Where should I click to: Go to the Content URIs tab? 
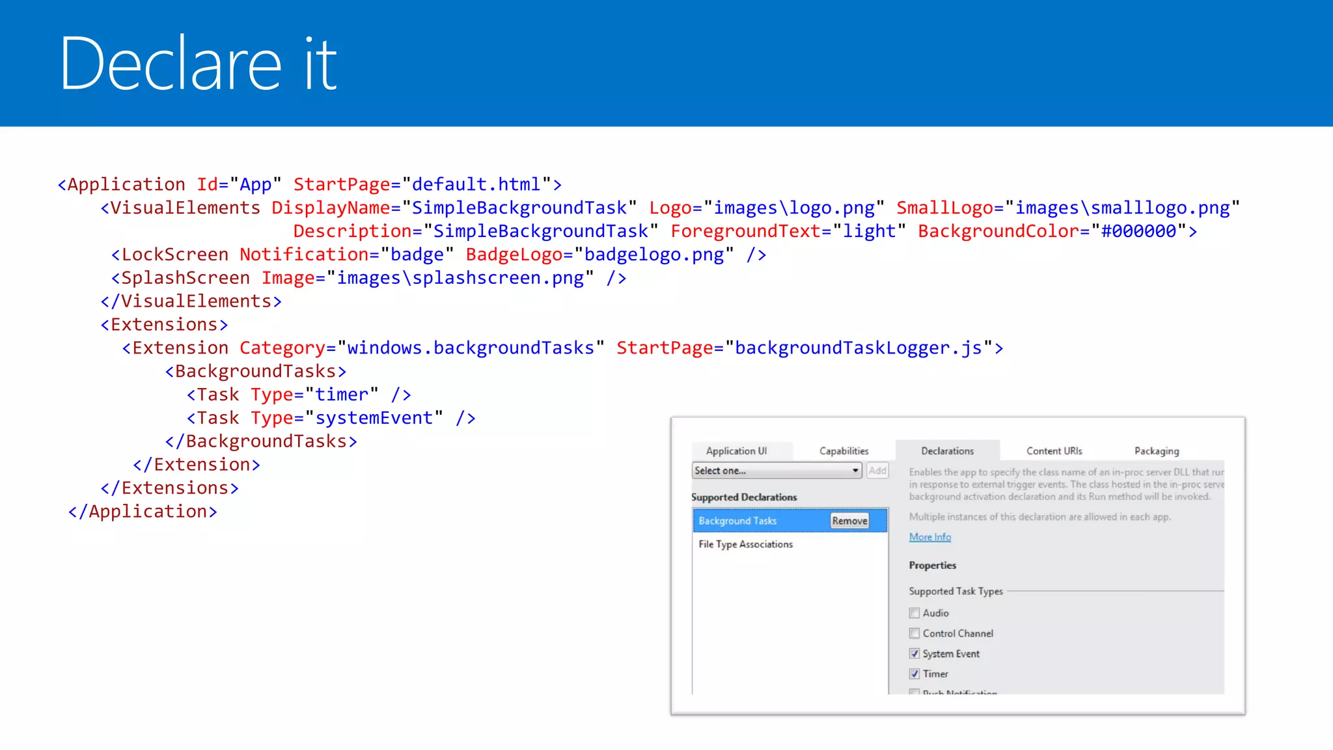[1054, 451]
